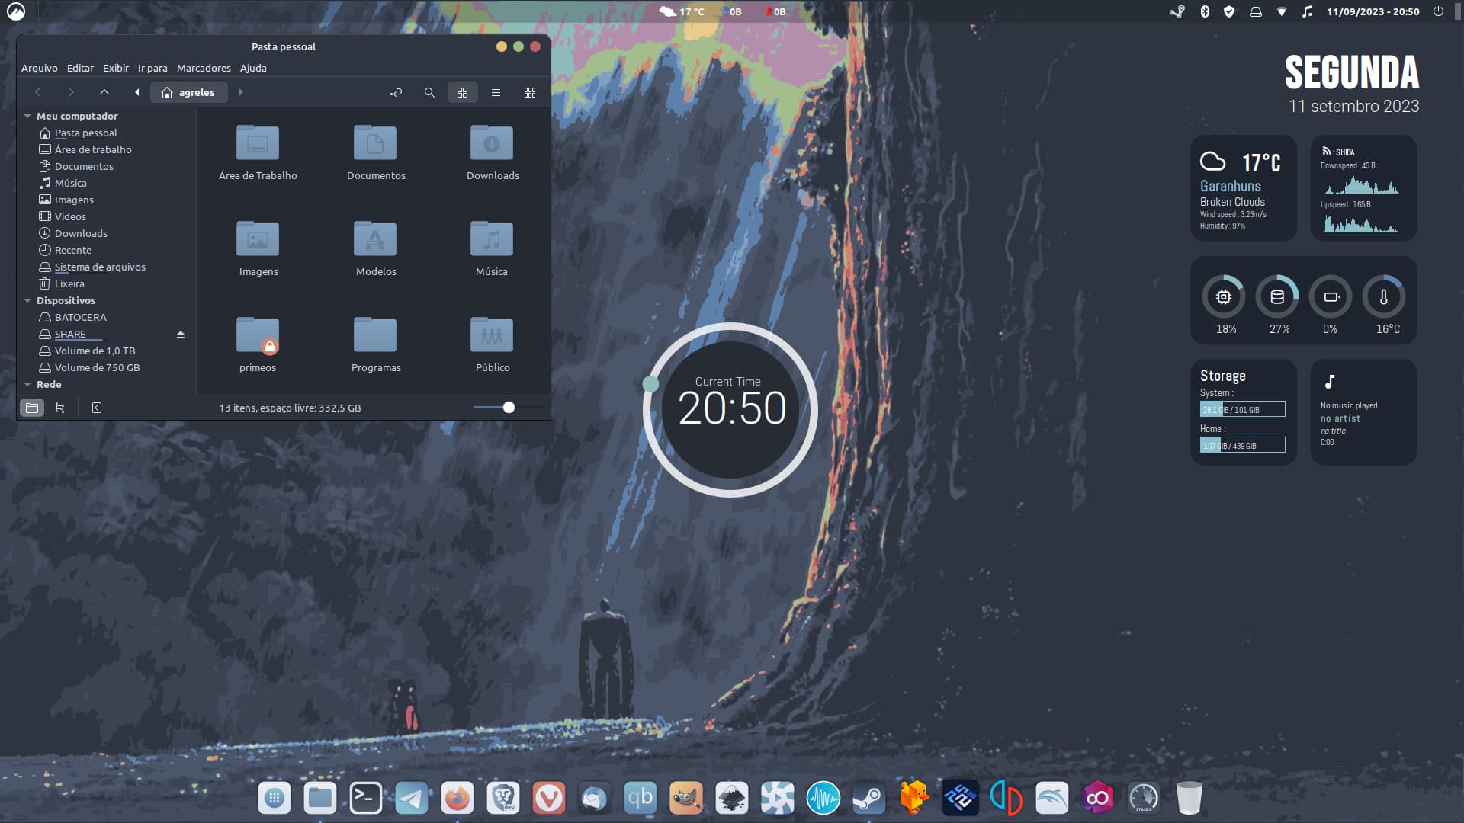Open GIMP from the dock
1464x823 pixels.
pos(686,798)
